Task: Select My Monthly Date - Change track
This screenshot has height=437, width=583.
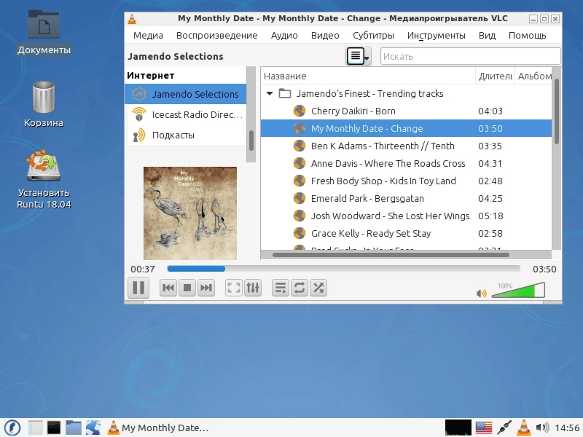Action: pyautogui.click(x=406, y=129)
